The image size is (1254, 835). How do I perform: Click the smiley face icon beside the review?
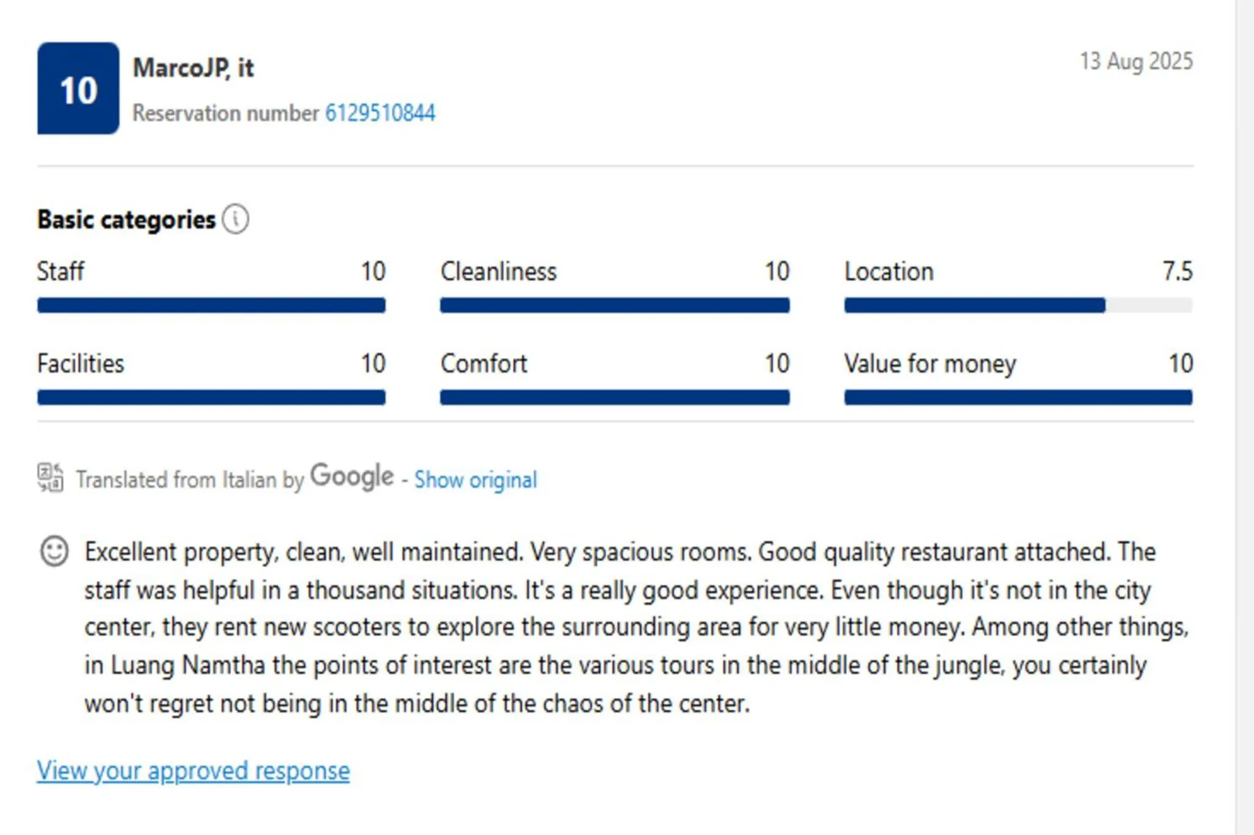pos(54,551)
